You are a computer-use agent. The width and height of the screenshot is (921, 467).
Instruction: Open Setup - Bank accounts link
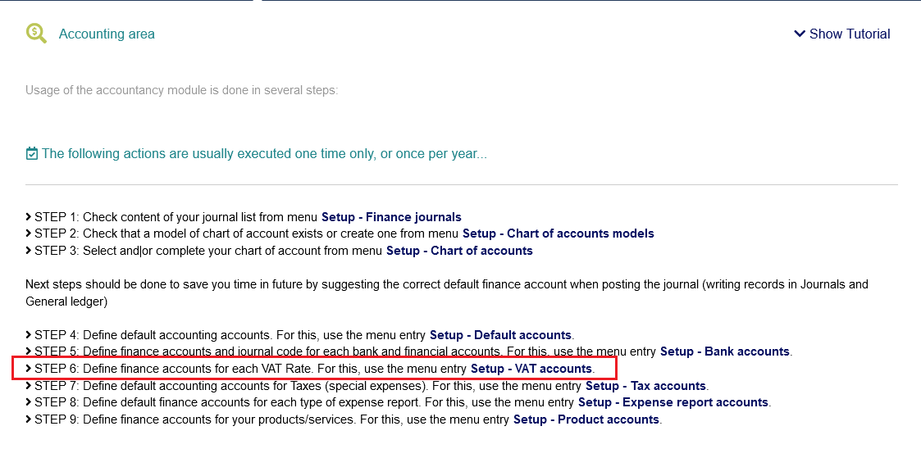(x=725, y=351)
